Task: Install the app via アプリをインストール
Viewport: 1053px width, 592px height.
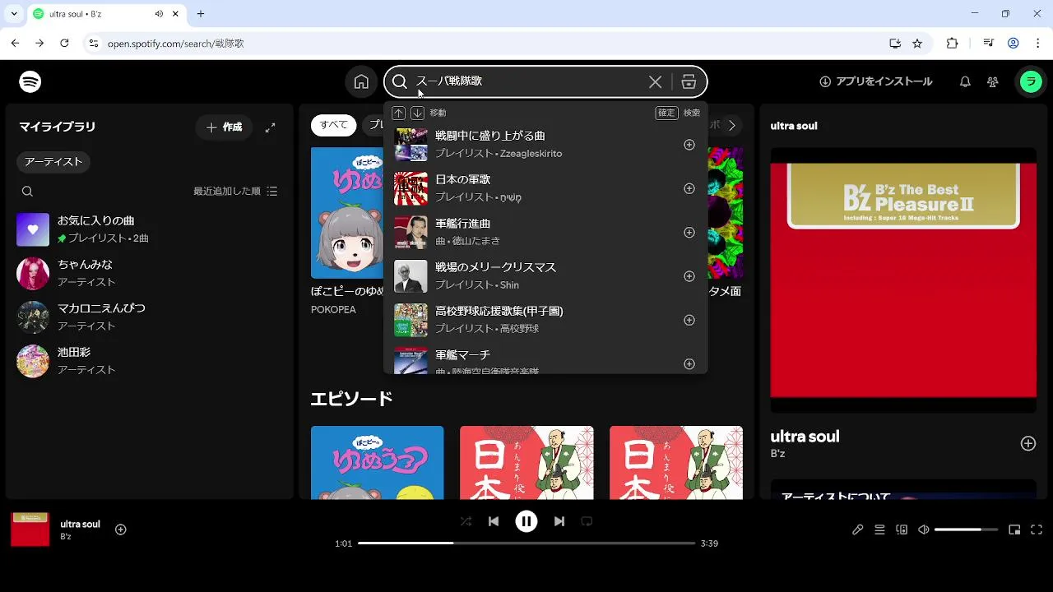Action: [876, 81]
